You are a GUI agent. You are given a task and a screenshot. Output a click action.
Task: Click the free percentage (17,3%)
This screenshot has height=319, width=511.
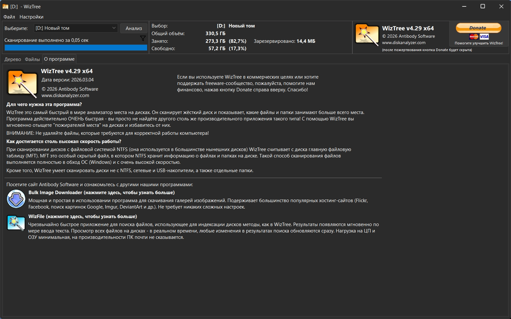pyautogui.click(x=238, y=49)
